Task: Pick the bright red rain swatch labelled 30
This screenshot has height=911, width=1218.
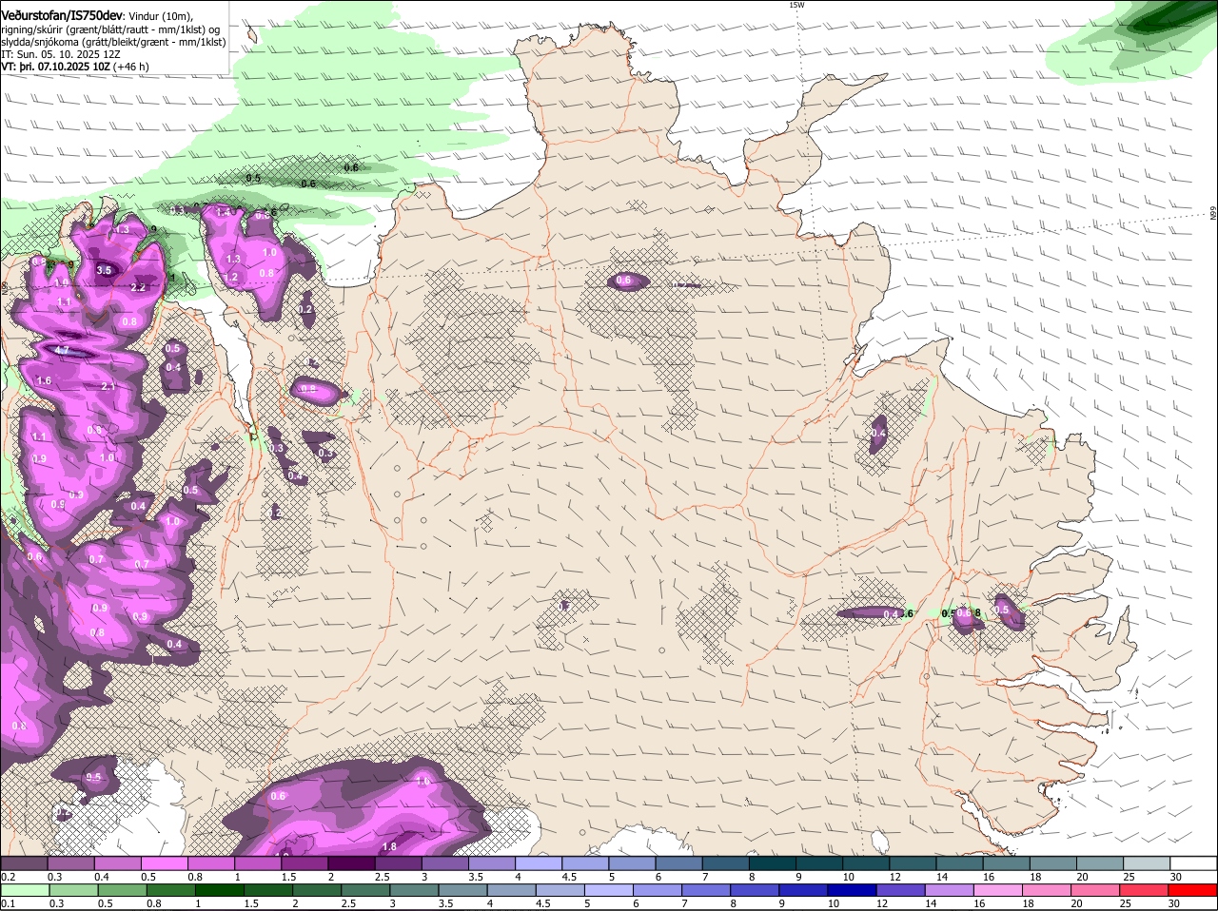Action: pos(1193,890)
